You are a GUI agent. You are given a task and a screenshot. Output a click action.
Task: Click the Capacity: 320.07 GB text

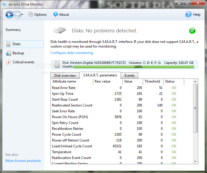[x=179, y=63]
